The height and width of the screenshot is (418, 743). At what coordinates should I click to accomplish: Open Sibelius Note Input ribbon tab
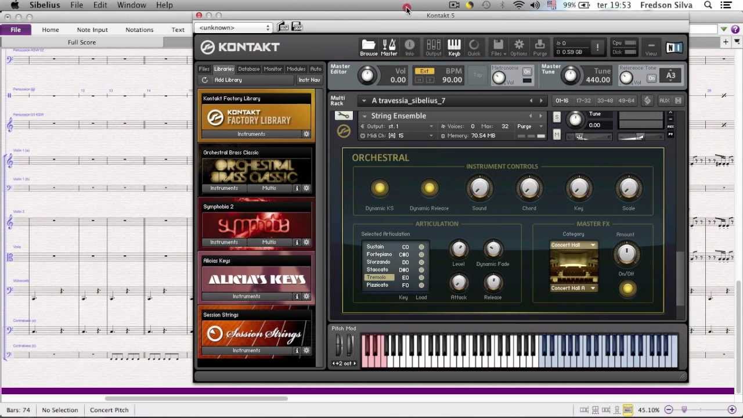pyautogui.click(x=92, y=30)
